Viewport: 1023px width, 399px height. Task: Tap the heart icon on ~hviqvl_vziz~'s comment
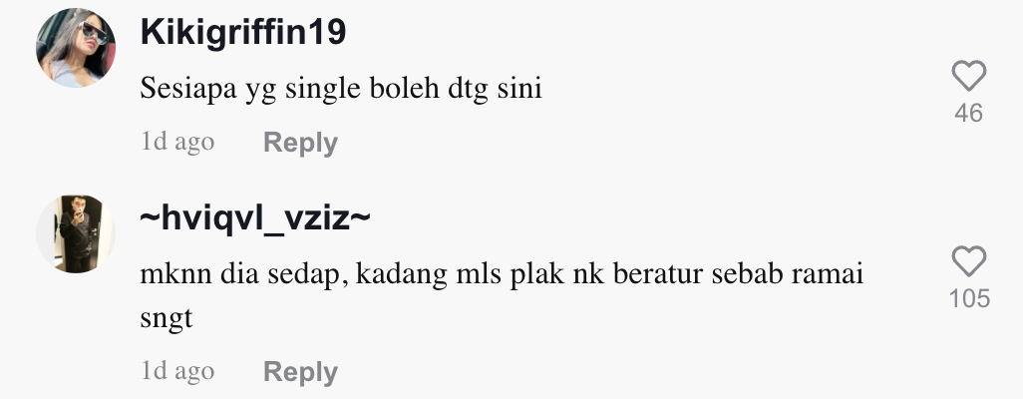click(969, 261)
